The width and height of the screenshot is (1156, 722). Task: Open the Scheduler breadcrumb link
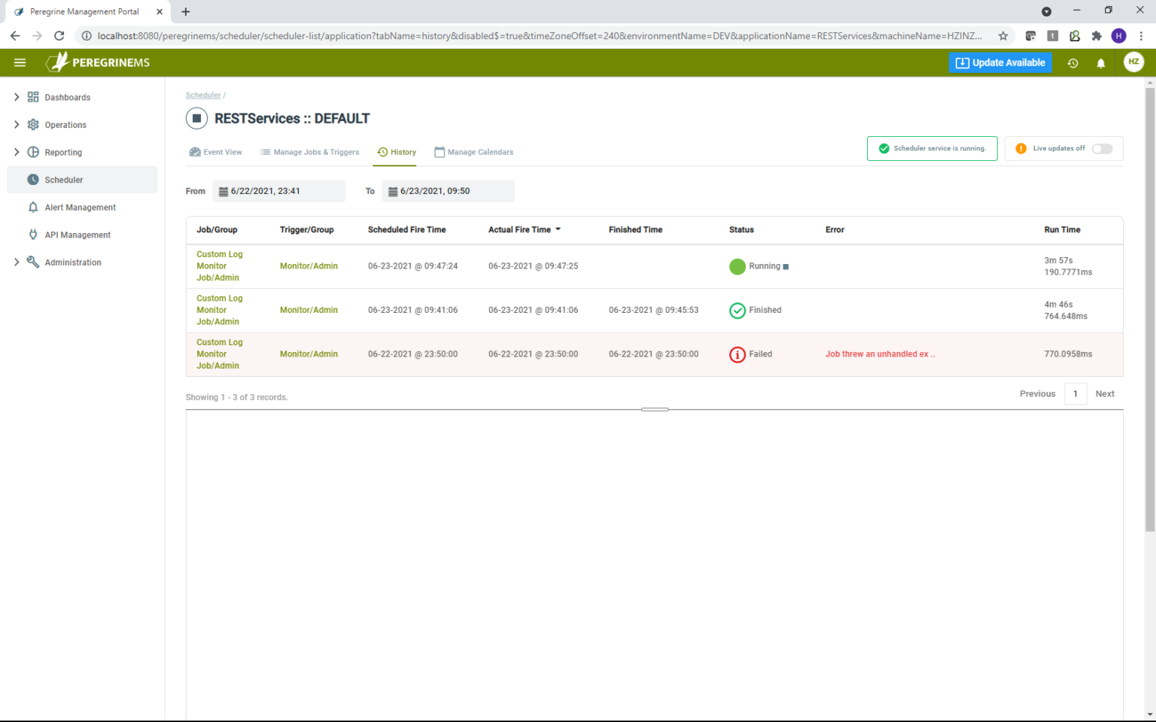point(203,95)
